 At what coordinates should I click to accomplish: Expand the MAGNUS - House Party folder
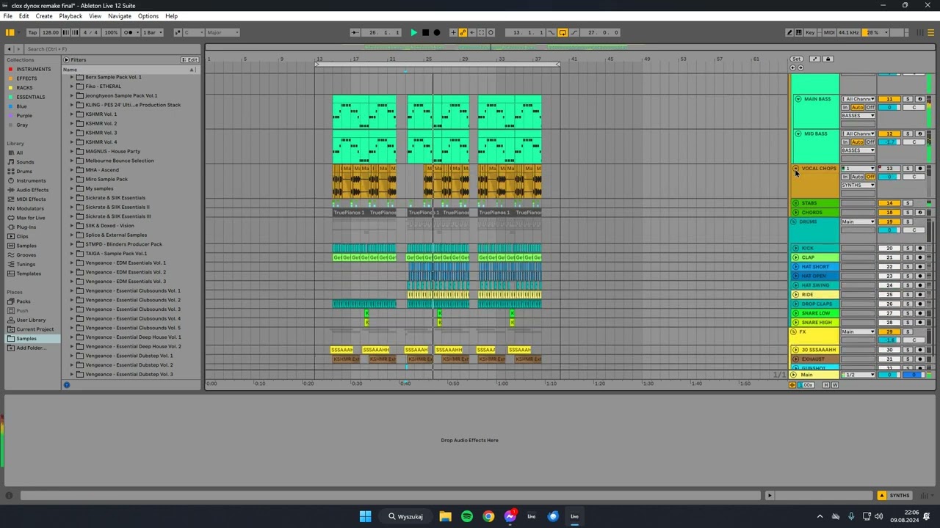click(72, 152)
